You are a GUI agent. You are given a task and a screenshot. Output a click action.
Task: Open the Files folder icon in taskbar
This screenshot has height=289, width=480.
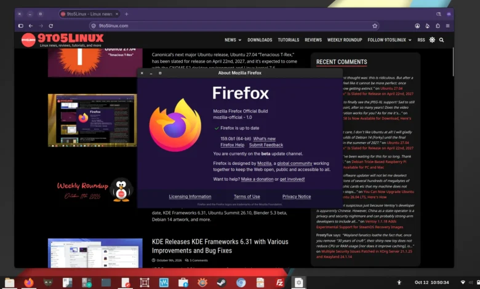click(x=9, y=283)
